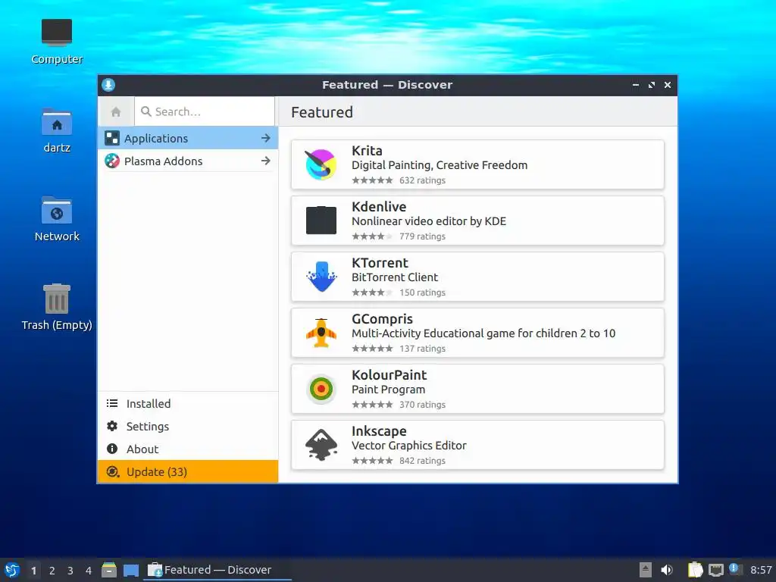Click '137 ratings' text on GCompris
The image size is (776, 582).
[422, 349]
